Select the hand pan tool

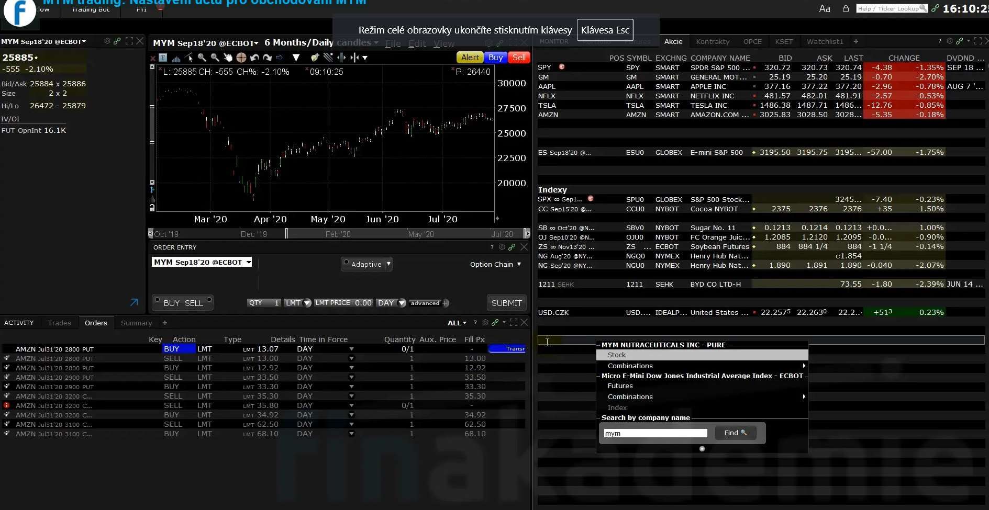[228, 58]
